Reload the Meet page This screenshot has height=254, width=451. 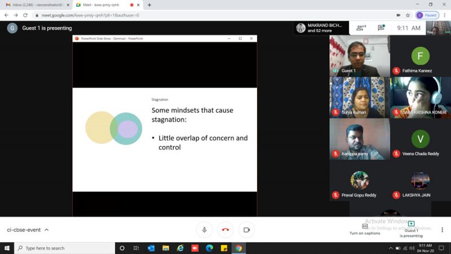pyautogui.click(x=25, y=15)
